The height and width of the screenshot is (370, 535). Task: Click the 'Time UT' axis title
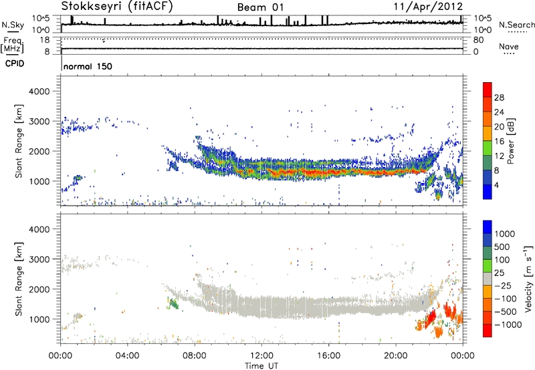coord(261,365)
